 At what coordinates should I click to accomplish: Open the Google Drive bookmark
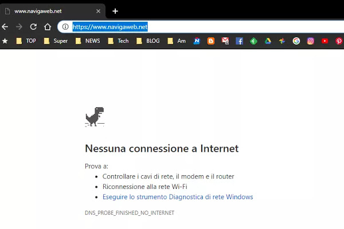(x=268, y=41)
